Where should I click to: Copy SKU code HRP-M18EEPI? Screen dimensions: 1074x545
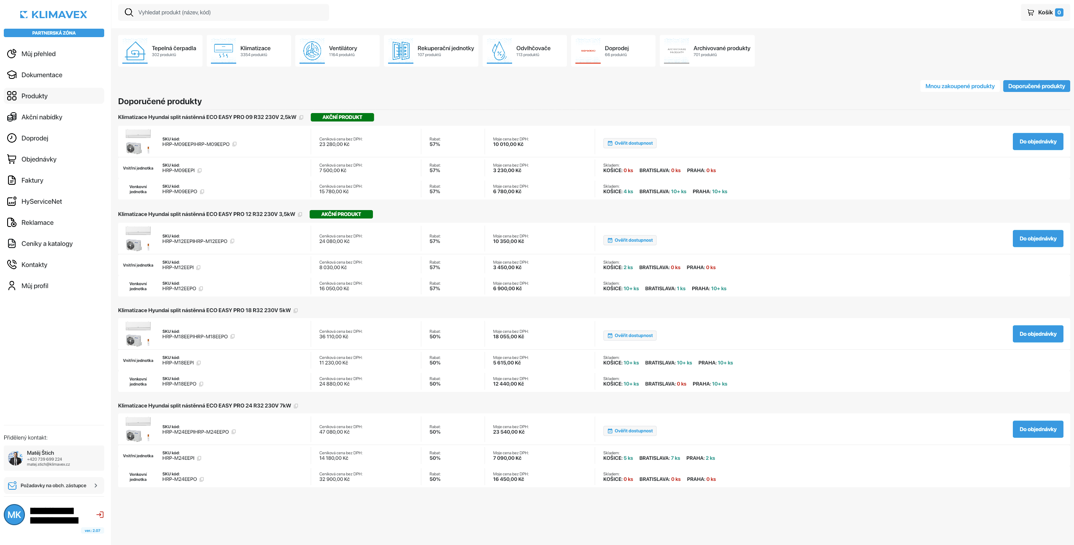click(x=199, y=363)
